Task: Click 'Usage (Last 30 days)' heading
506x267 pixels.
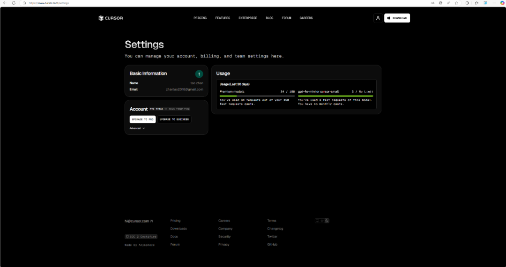Action: 235,84
